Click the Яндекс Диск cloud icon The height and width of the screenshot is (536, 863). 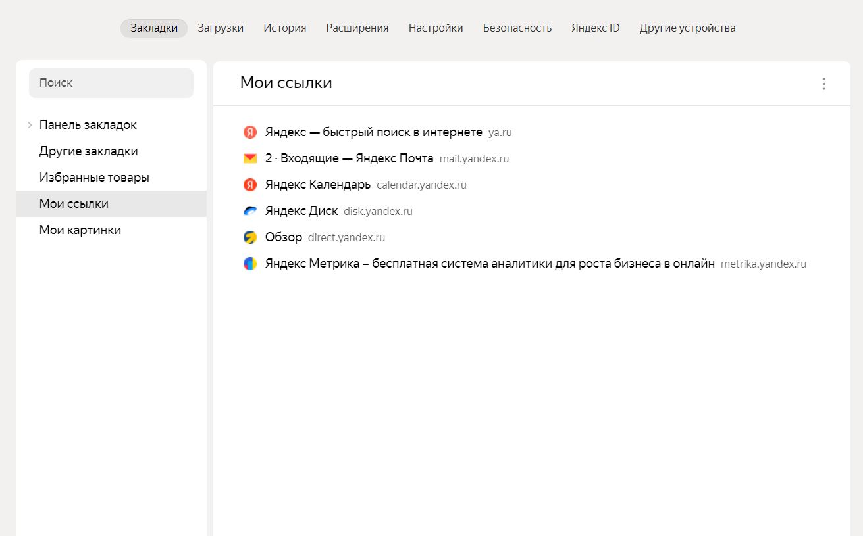[x=250, y=211]
